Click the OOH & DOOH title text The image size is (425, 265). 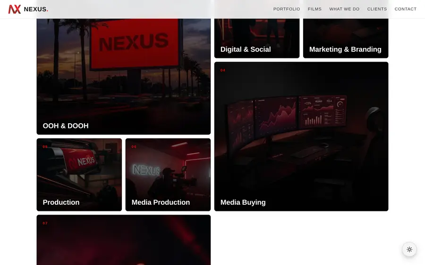(x=66, y=126)
